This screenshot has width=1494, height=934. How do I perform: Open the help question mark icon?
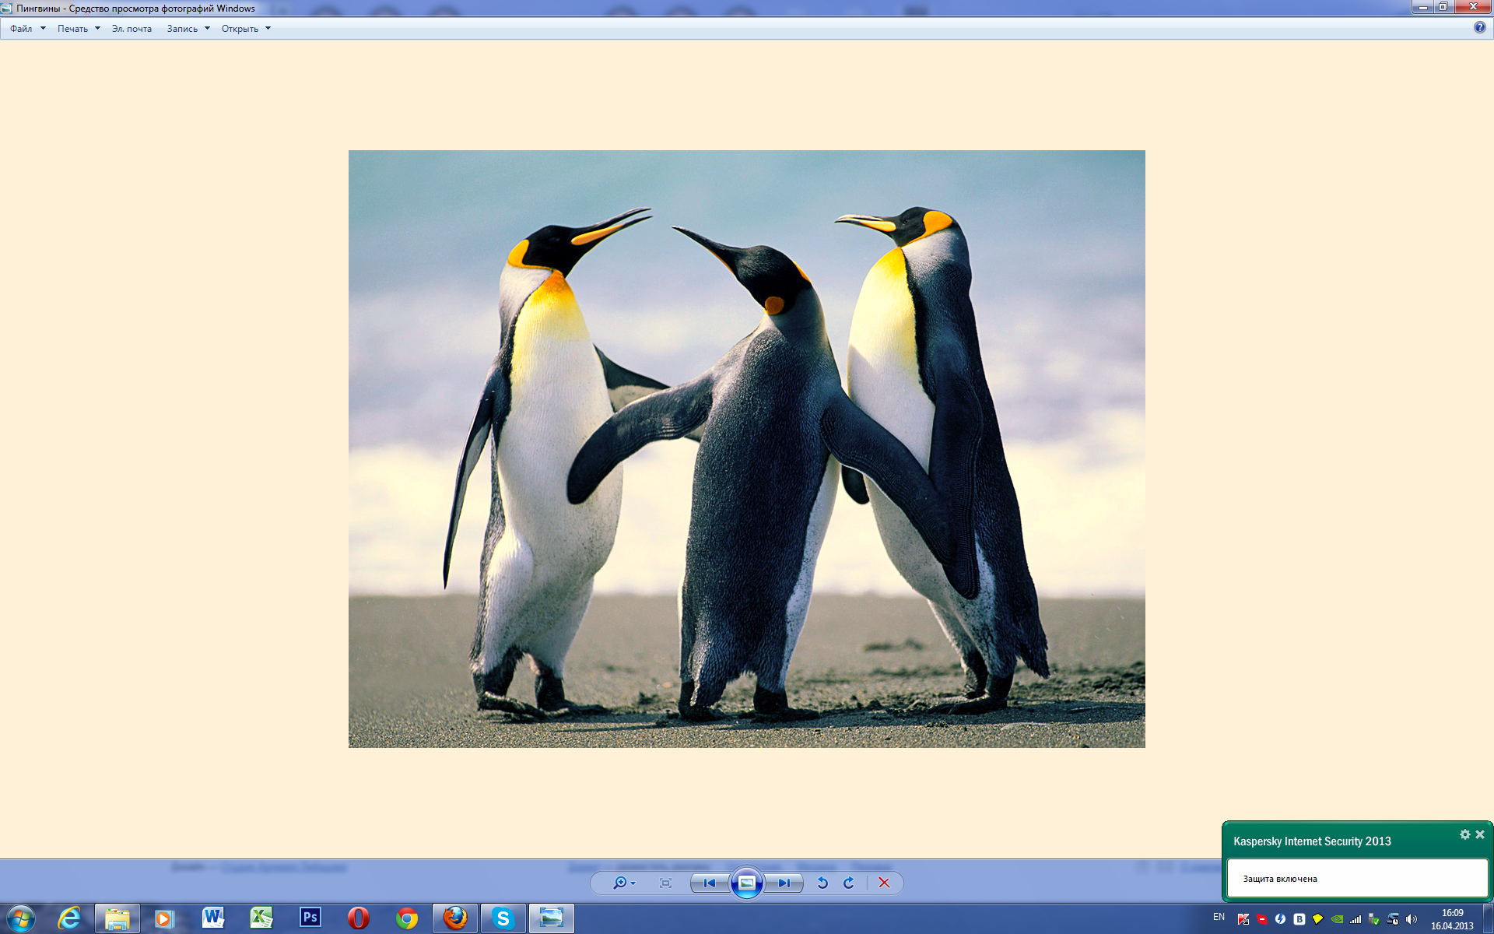[1479, 28]
